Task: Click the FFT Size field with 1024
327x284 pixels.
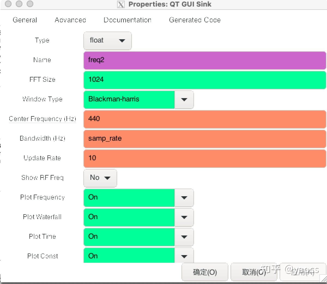Action: coord(204,80)
